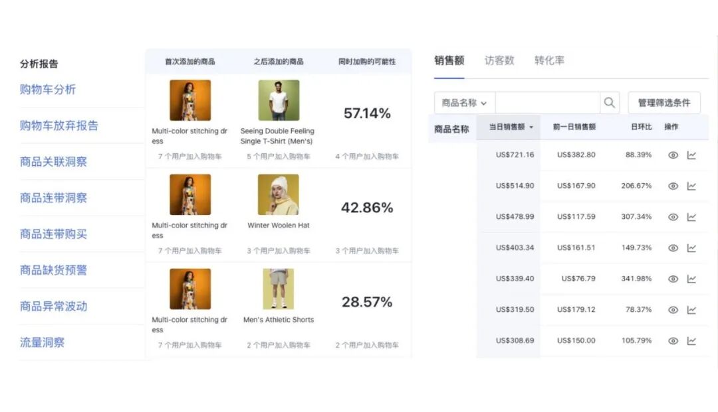The width and height of the screenshot is (718, 412).
Task: Open trend chart for US$514.90 row
Action: (x=691, y=186)
